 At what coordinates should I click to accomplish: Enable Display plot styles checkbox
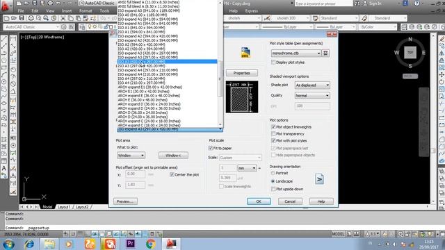pyautogui.click(x=273, y=62)
